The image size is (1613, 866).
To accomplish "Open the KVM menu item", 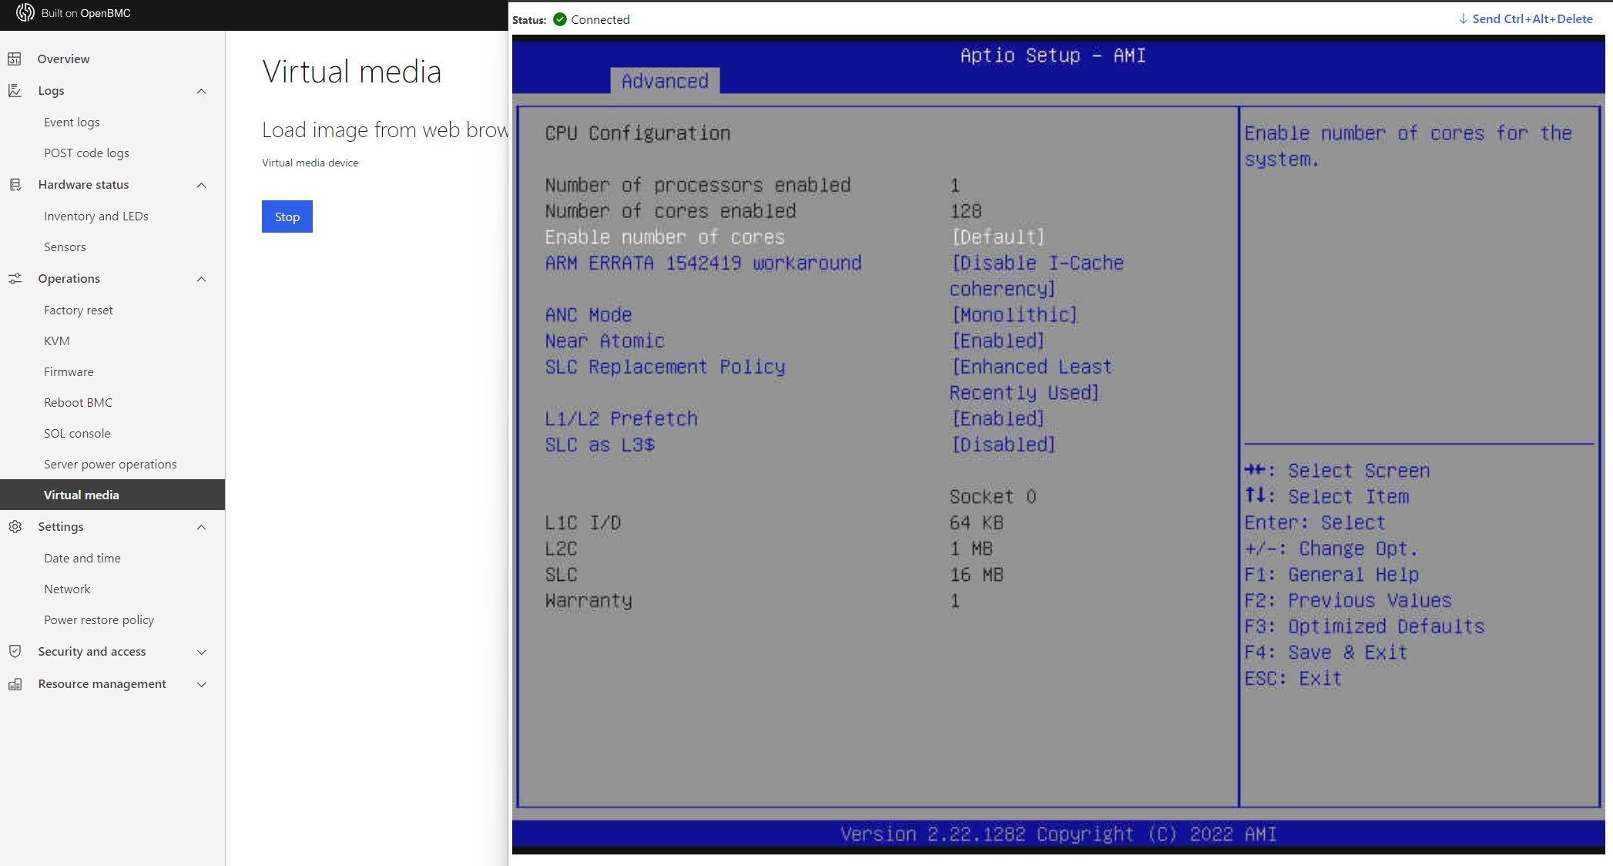I will click(x=57, y=341).
